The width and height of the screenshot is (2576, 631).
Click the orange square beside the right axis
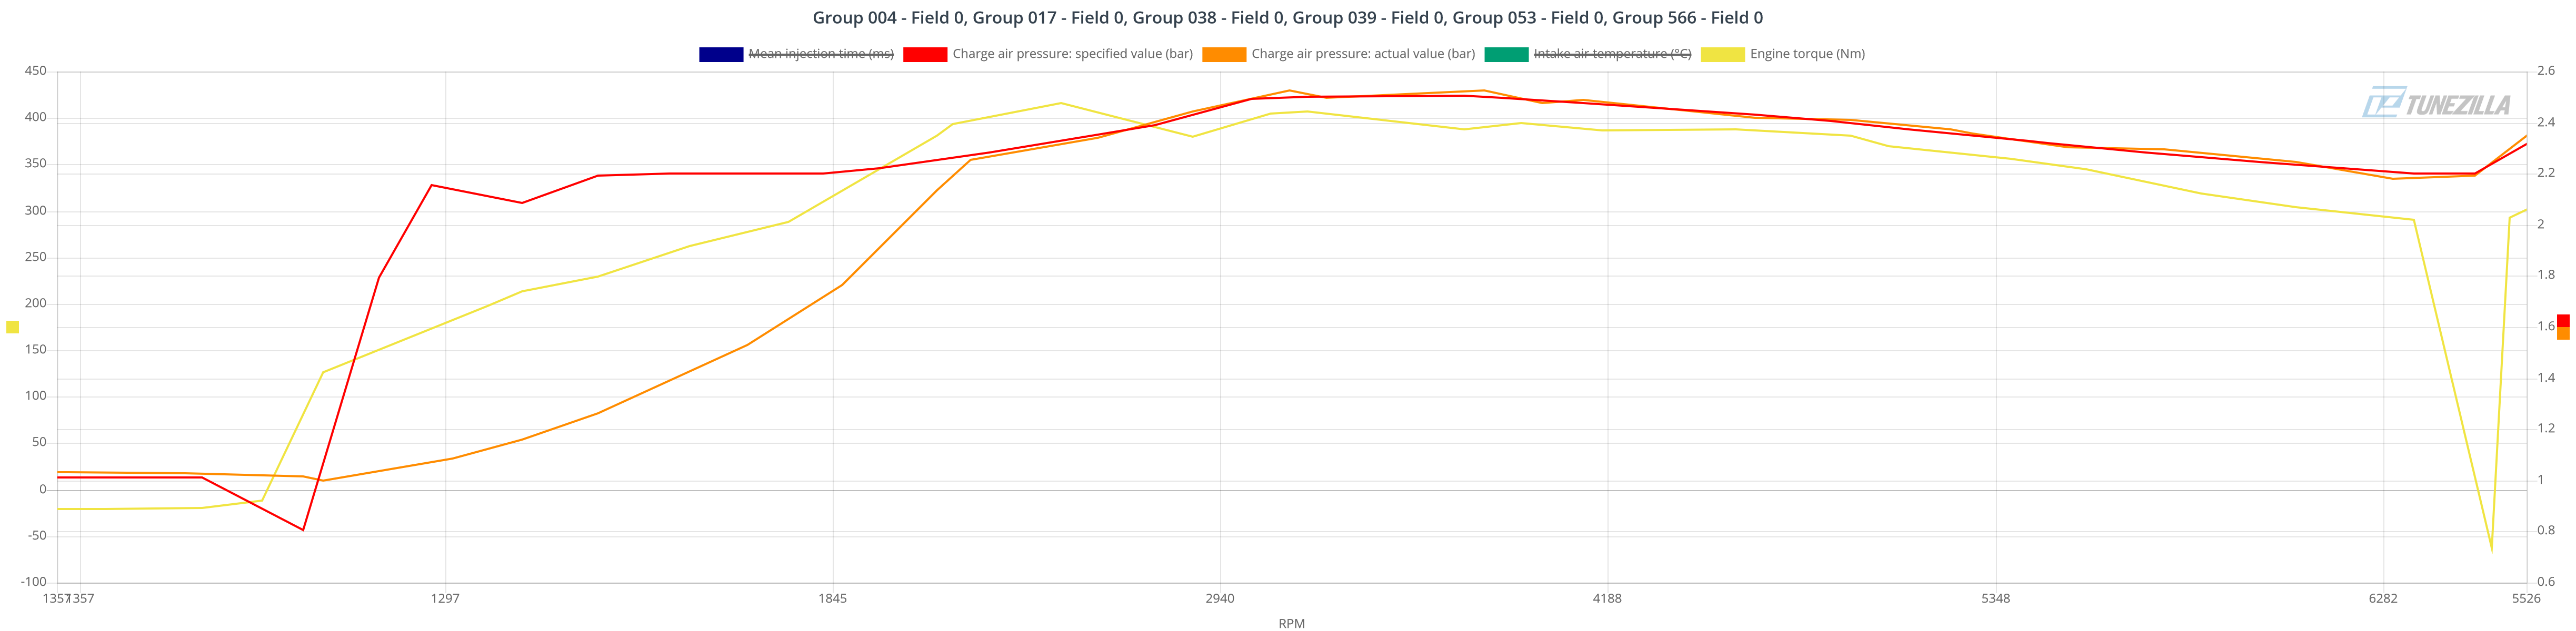click(2563, 333)
